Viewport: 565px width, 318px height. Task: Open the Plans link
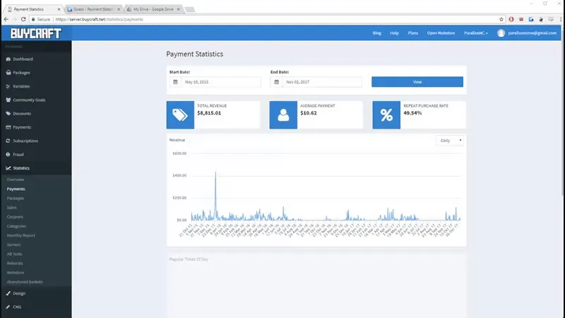tap(413, 33)
